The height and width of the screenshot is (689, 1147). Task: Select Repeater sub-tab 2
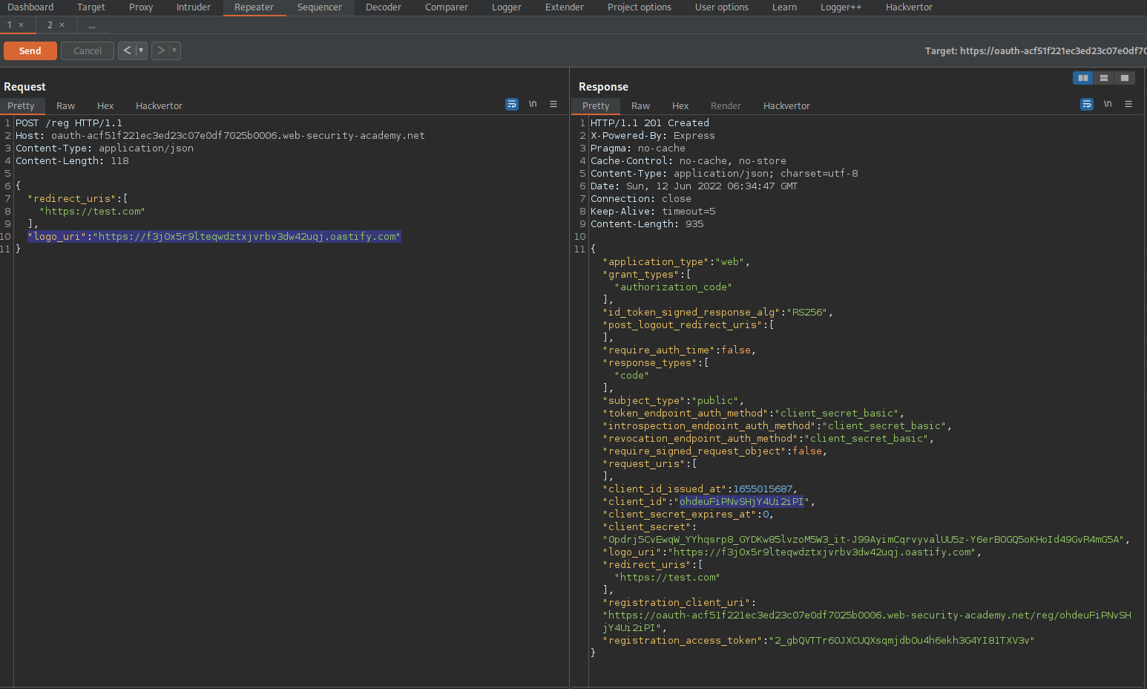coord(50,25)
